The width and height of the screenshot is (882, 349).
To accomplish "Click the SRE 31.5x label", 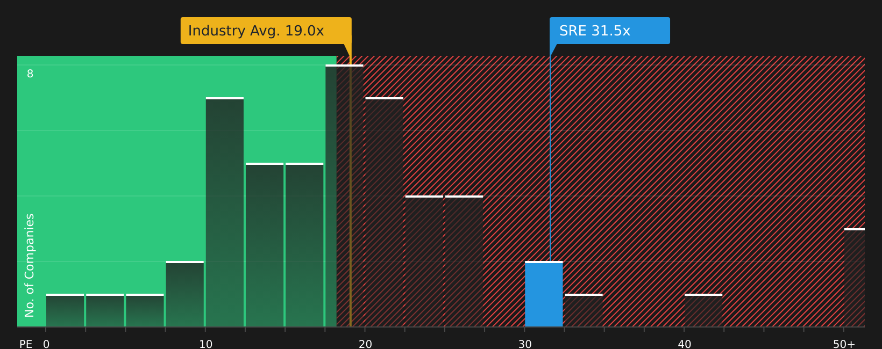I will (x=610, y=31).
